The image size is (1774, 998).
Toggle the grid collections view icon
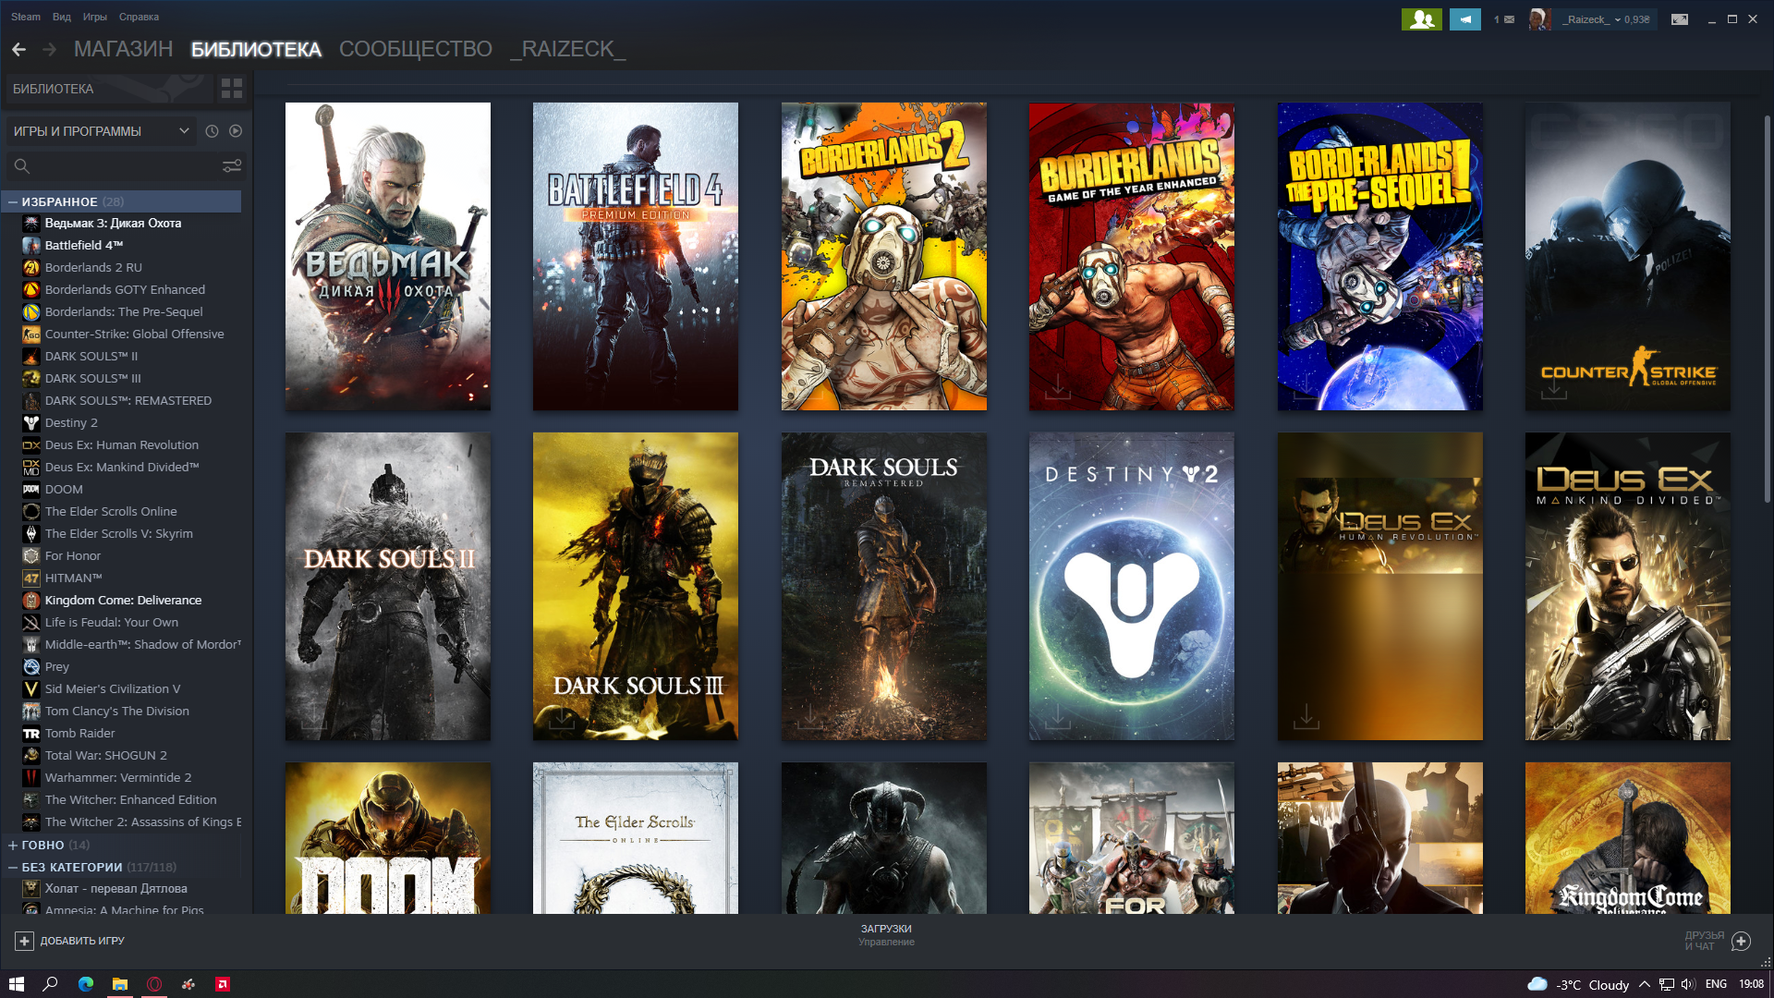(231, 89)
